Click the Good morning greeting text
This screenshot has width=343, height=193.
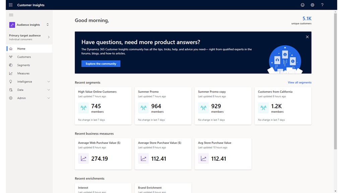(92, 20)
